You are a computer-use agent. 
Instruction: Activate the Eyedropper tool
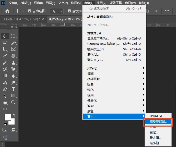pyautogui.click(x=5, y=56)
